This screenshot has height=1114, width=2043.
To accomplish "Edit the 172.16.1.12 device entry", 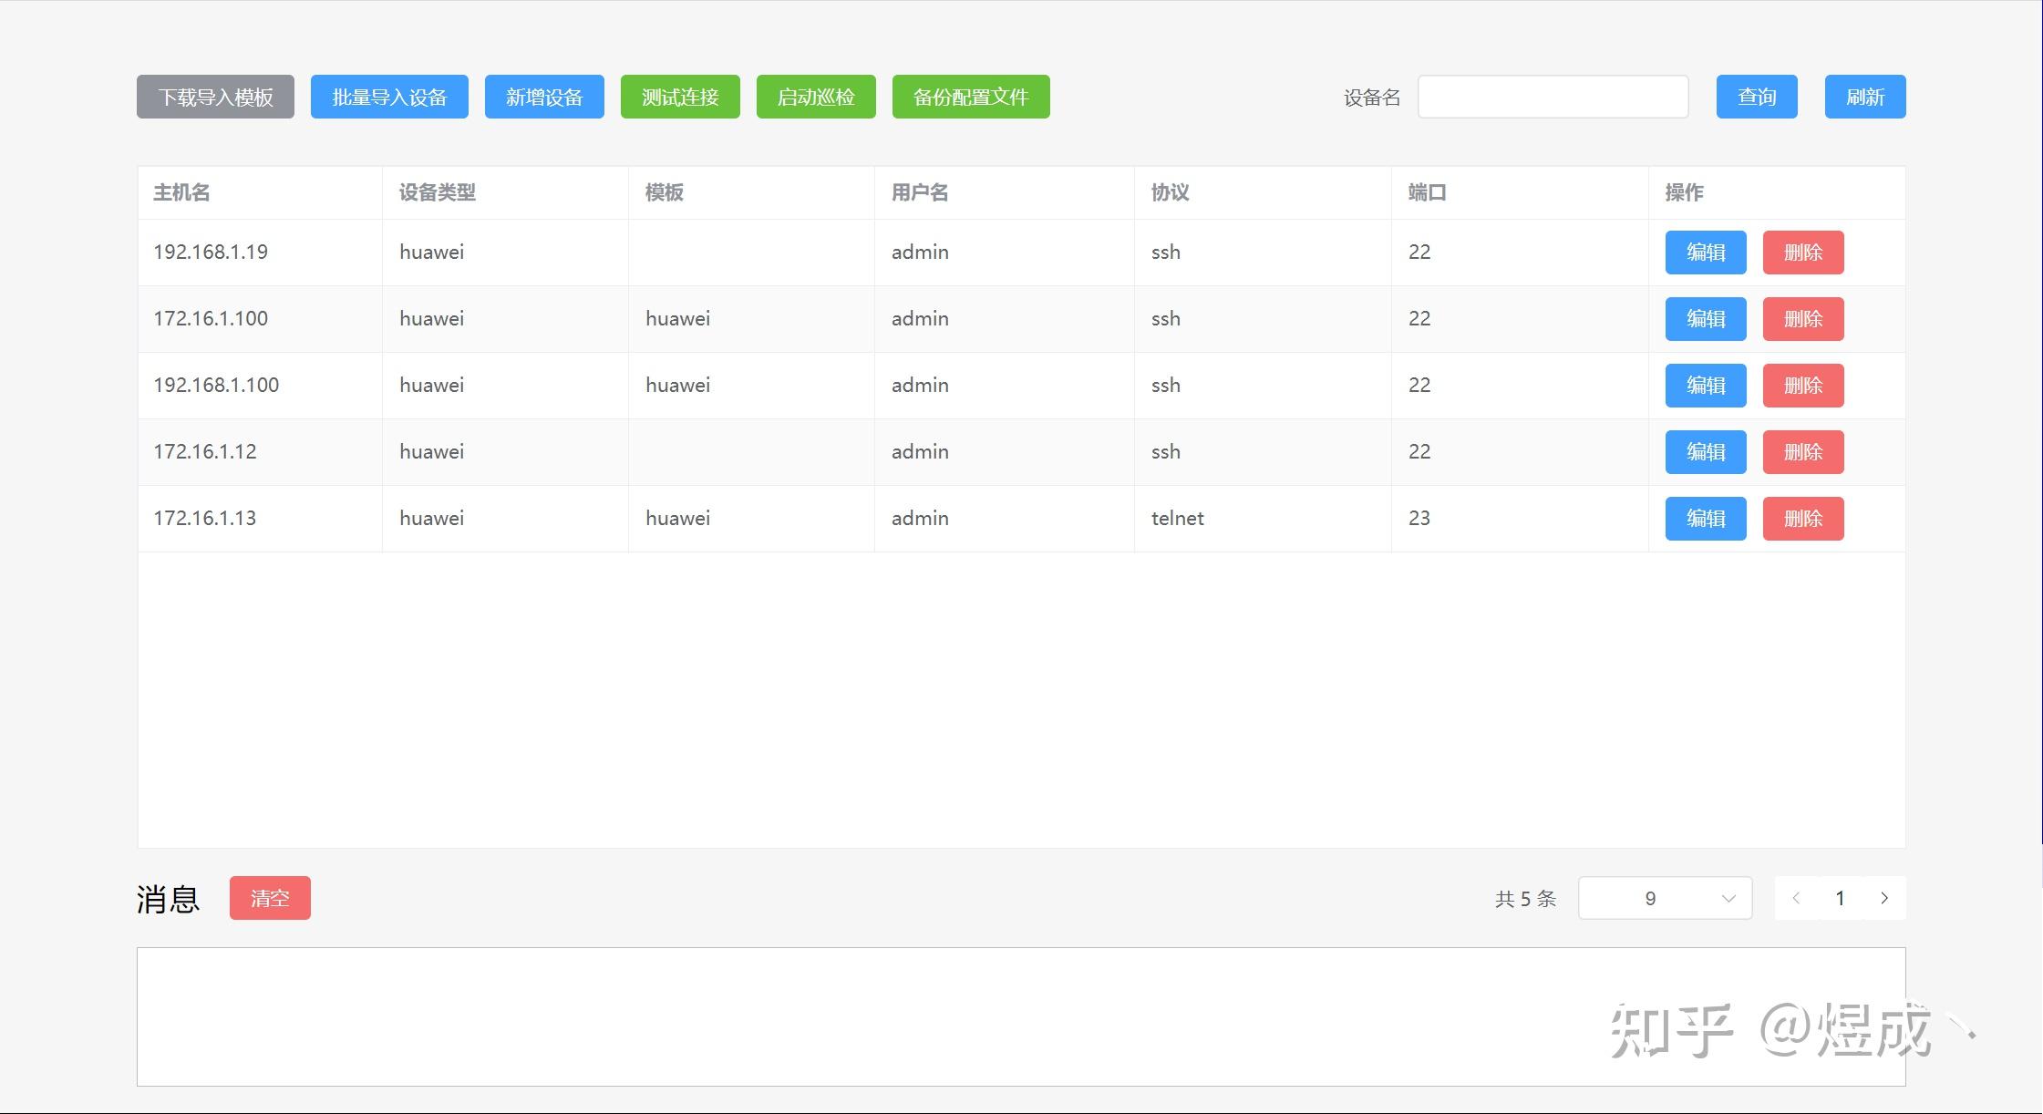I will click(1706, 452).
